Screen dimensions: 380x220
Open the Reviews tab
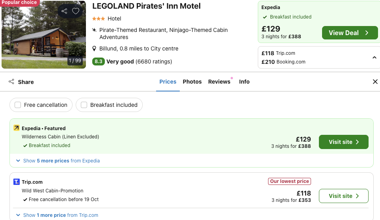219,82
